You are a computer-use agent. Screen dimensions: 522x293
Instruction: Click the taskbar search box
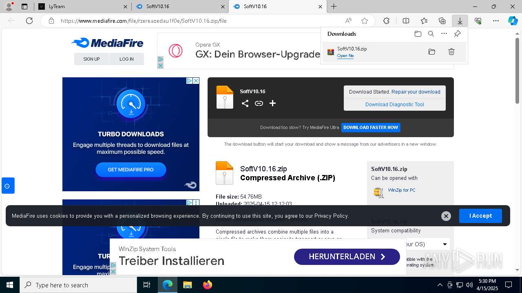(78, 285)
